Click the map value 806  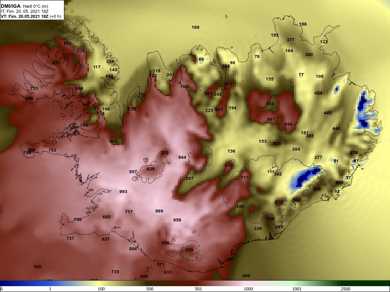pos(133,249)
